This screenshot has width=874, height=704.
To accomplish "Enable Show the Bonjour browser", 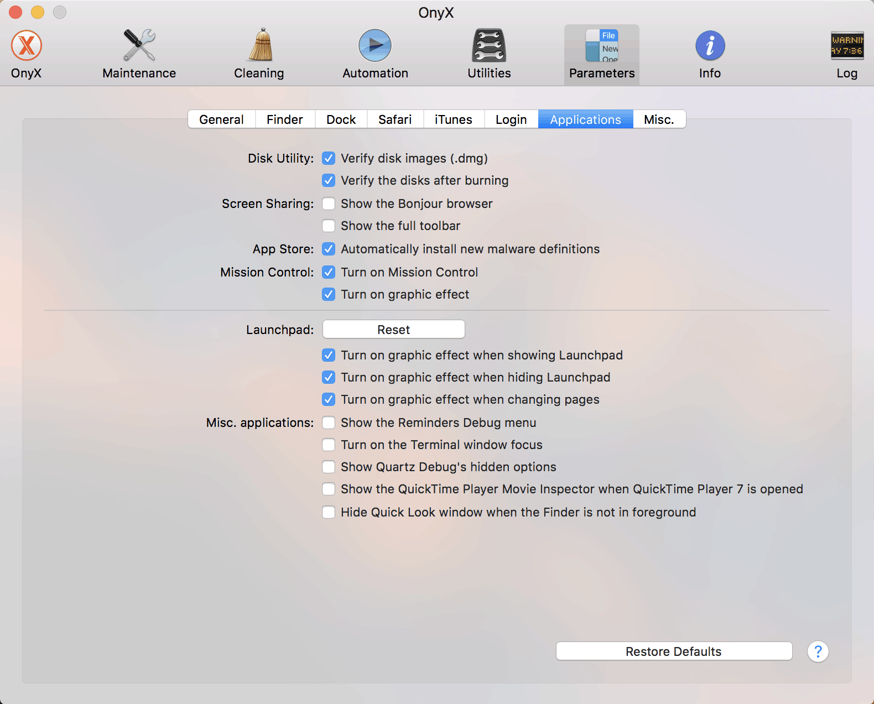I will click(329, 204).
